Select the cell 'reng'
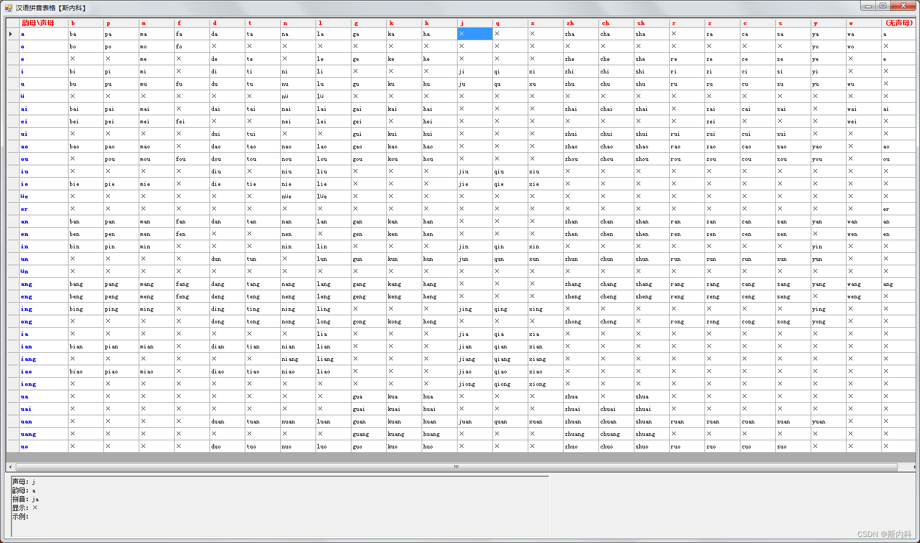The image size is (920, 543). (687, 296)
